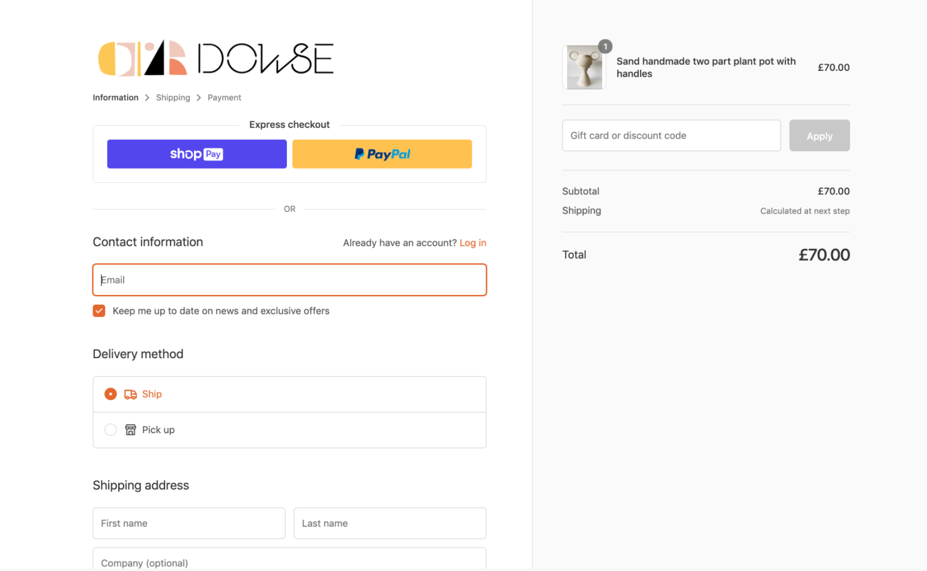Click the Apply discount code button

point(820,136)
